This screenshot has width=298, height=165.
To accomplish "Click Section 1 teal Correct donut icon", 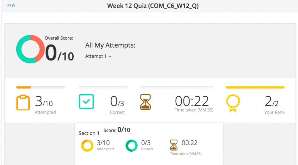I will click(132, 146).
